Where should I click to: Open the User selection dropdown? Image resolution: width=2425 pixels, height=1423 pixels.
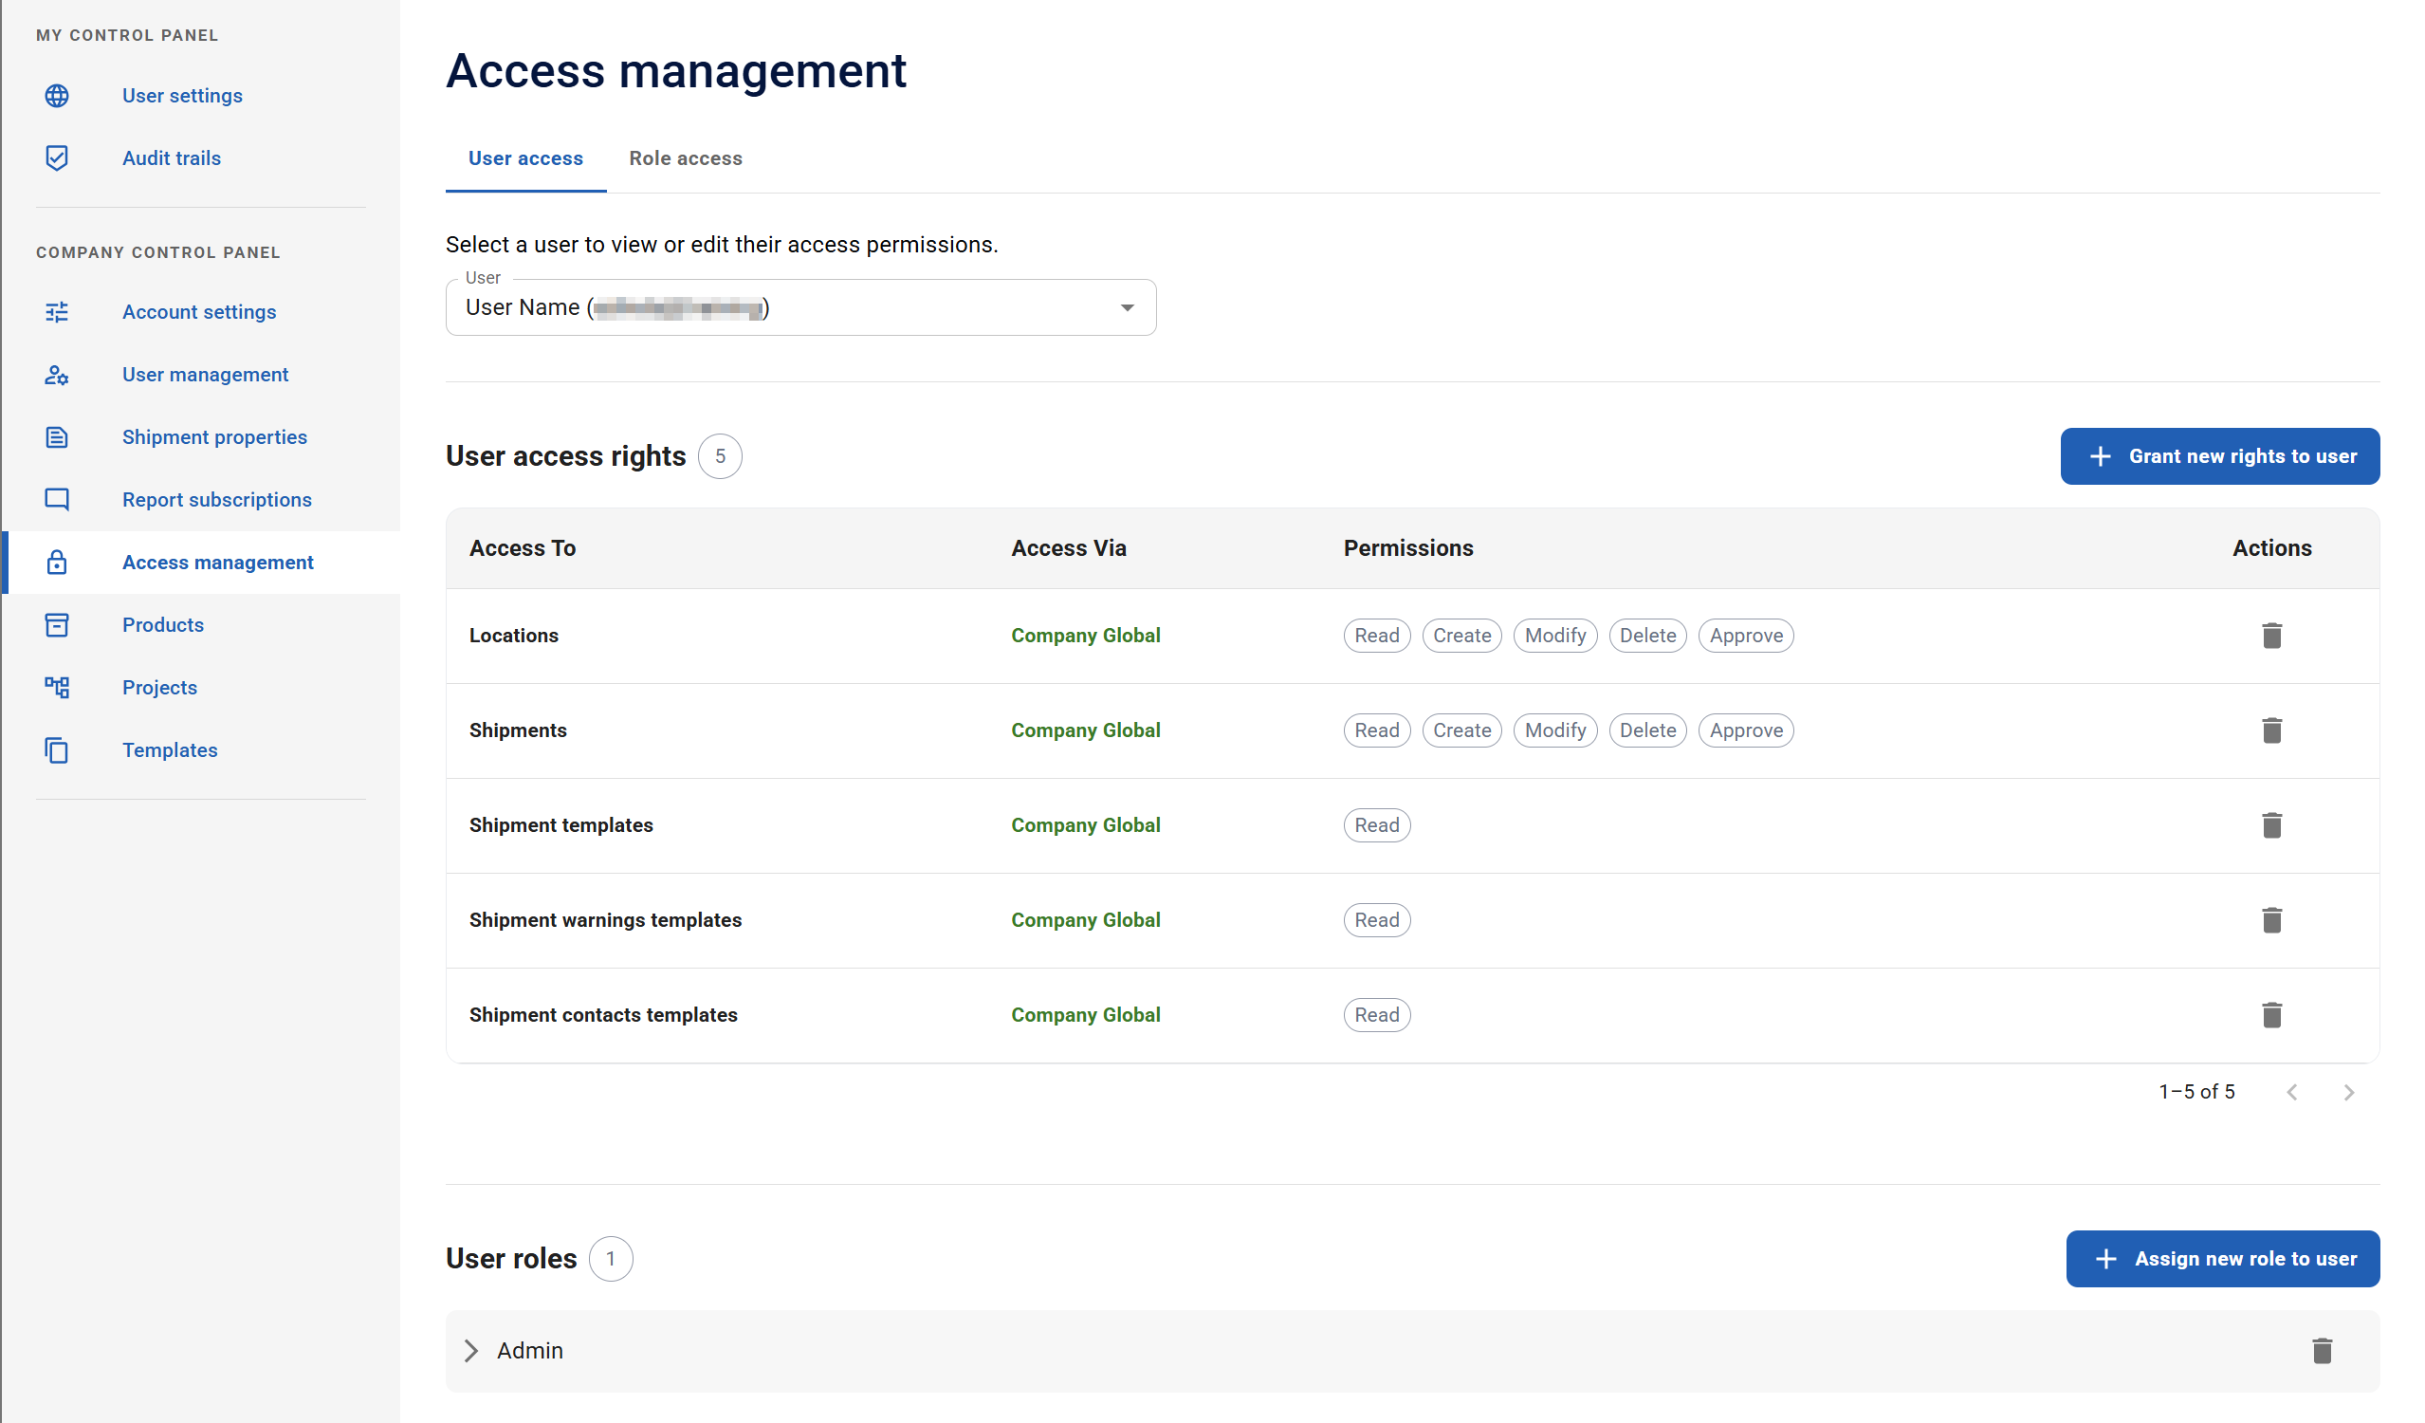click(800, 307)
